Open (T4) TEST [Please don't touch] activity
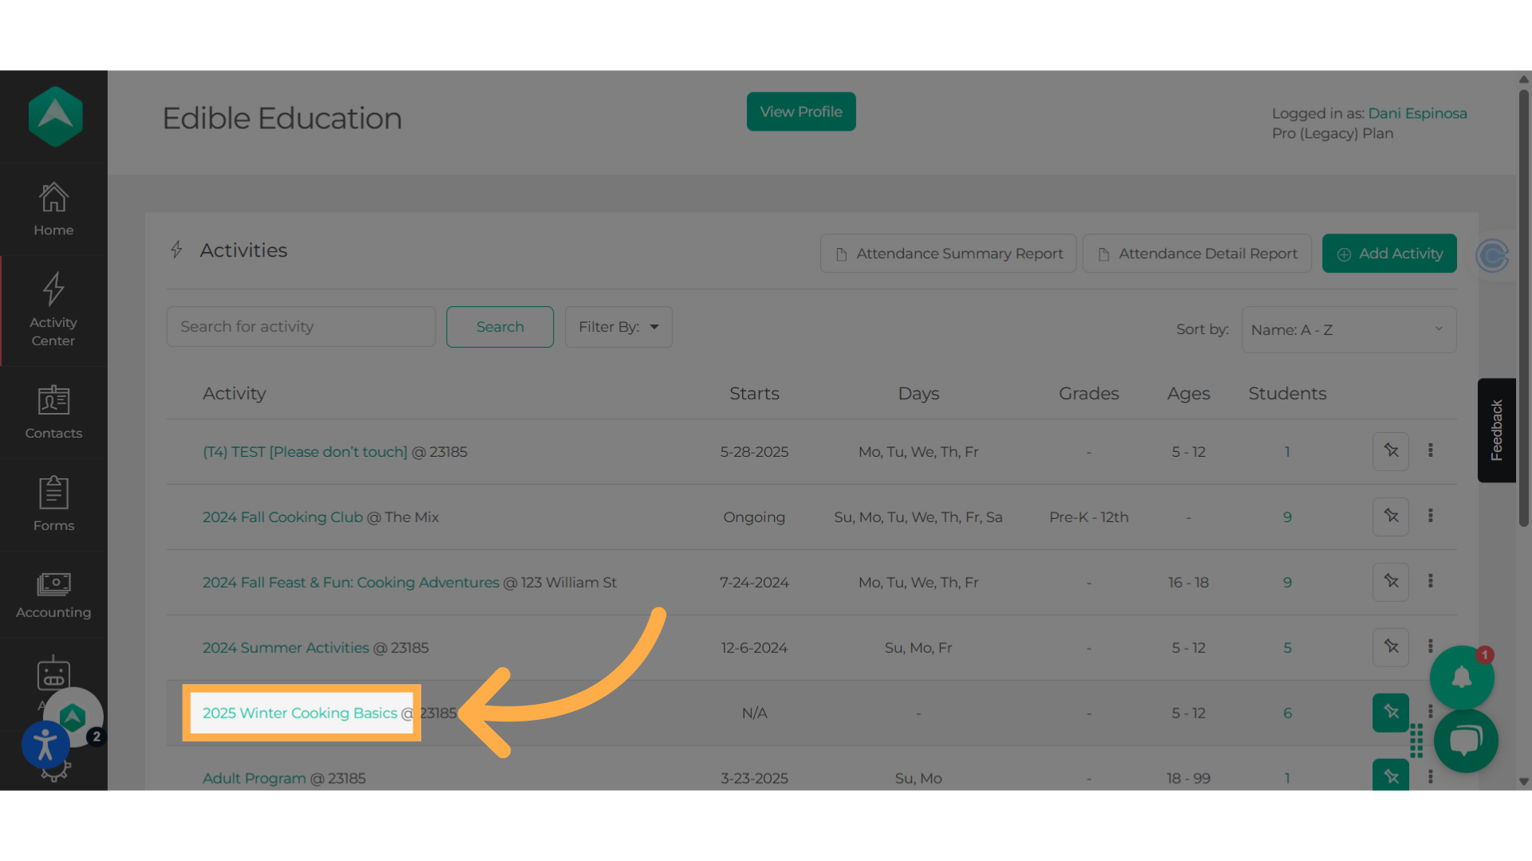The image size is (1532, 861). point(305,452)
